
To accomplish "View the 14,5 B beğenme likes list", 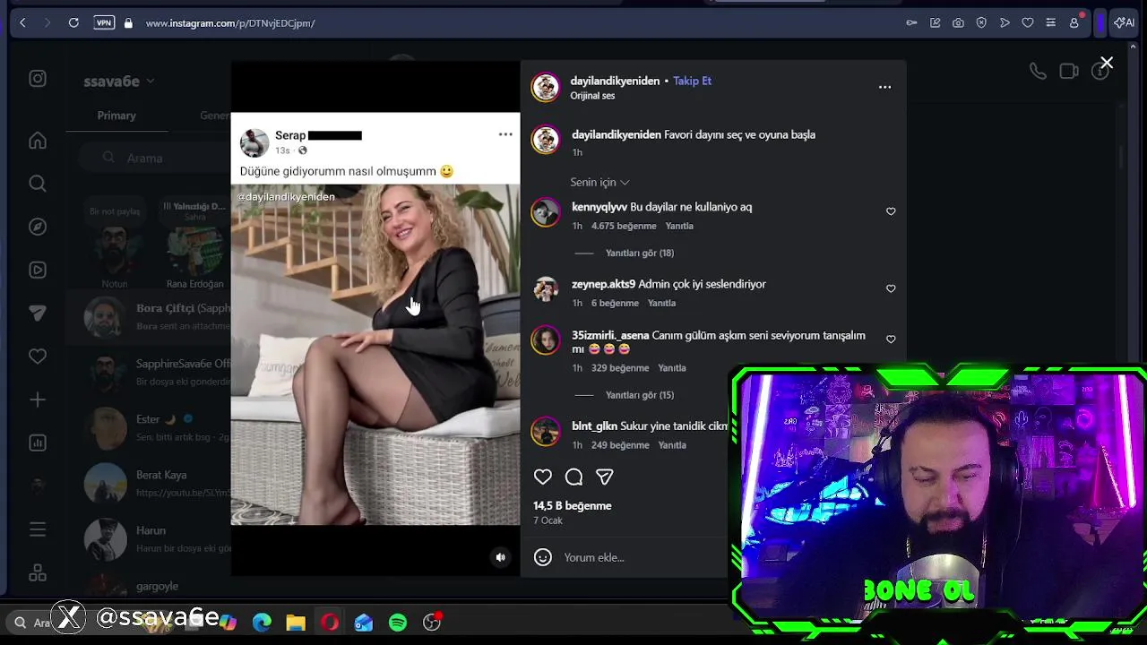I will pyautogui.click(x=573, y=506).
